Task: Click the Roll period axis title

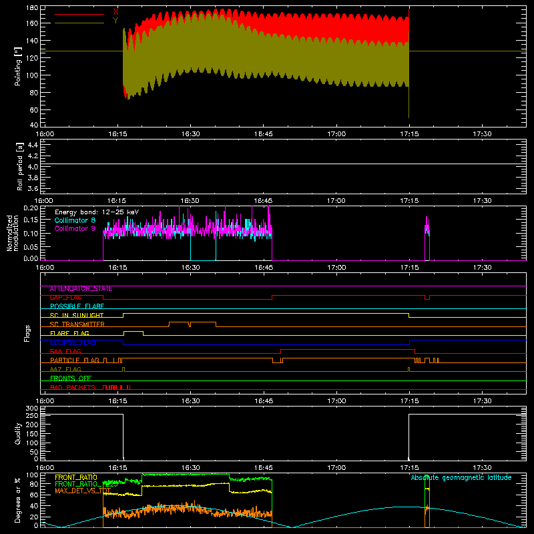Action: (20, 166)
